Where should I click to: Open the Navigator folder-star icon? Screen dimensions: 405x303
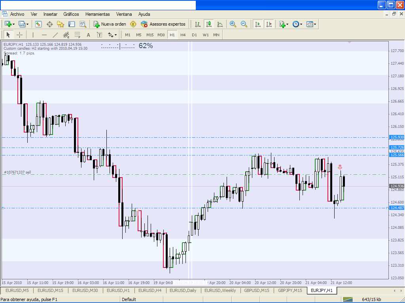click(x=61, y=24)
